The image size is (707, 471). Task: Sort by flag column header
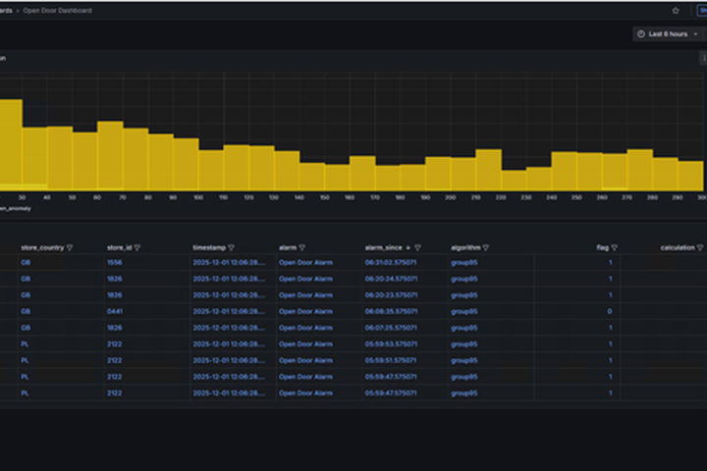(602, 248)
